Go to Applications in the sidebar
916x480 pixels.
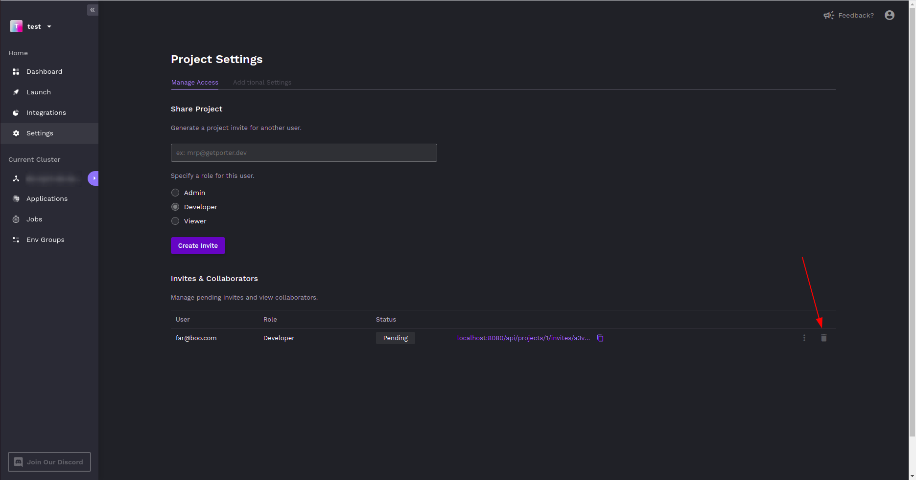47,199
